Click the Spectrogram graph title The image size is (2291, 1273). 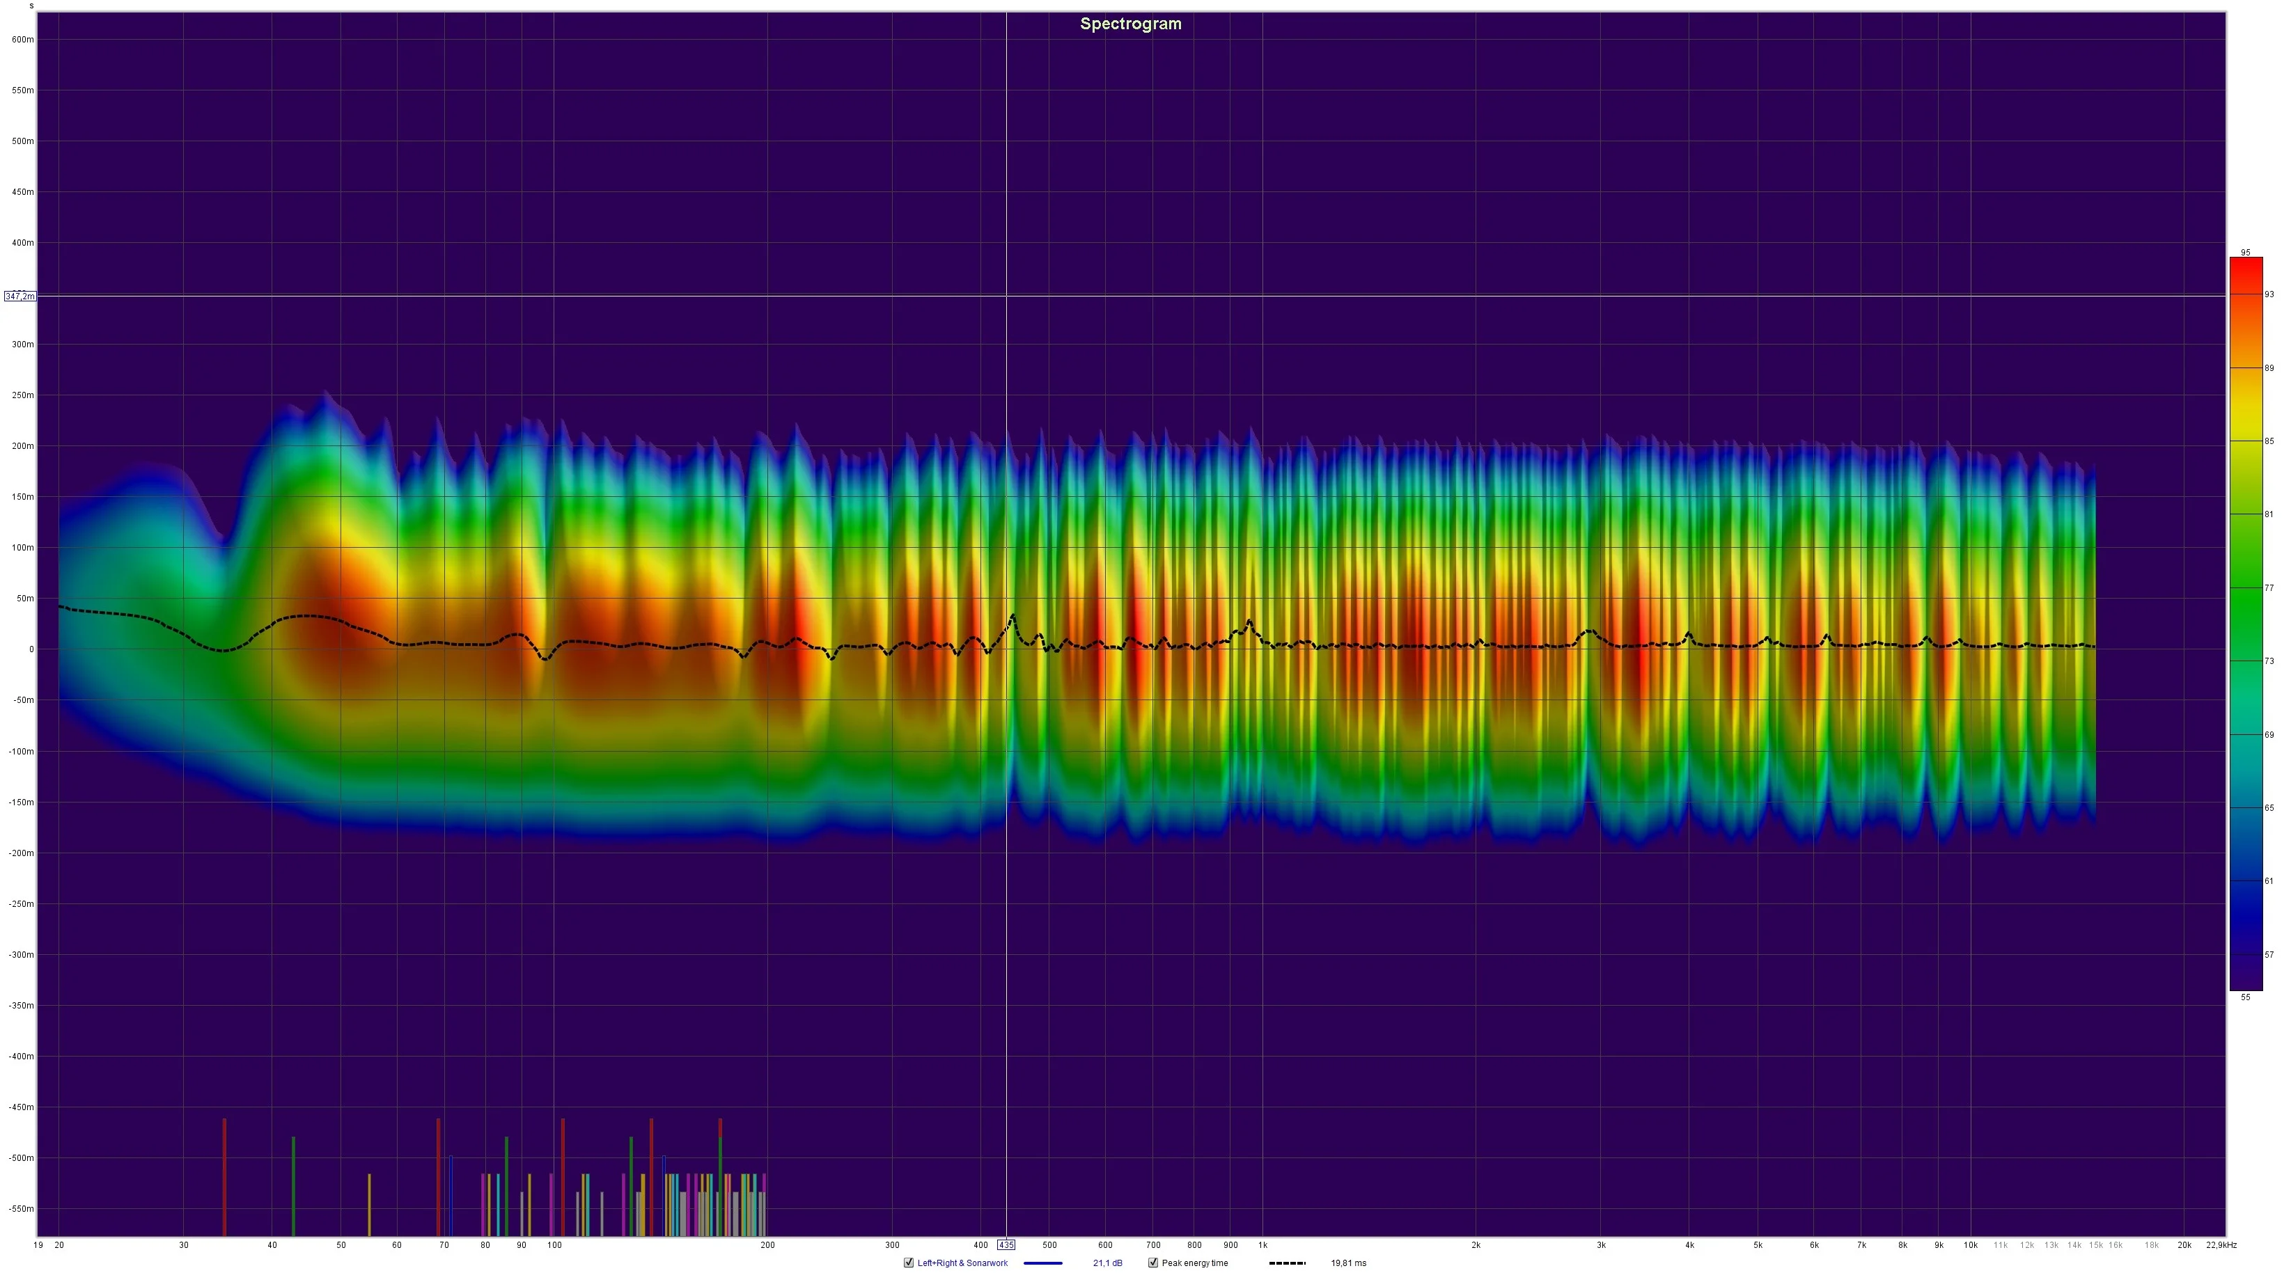[1130, 24]
